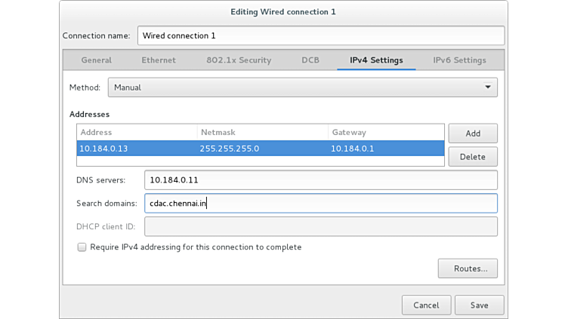
Task: Select the 10.184.0.1 gateway cell
Action: (x=385, y=149)
